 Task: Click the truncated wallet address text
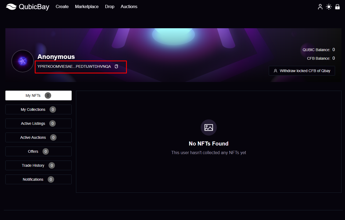(x=74, y=66)
